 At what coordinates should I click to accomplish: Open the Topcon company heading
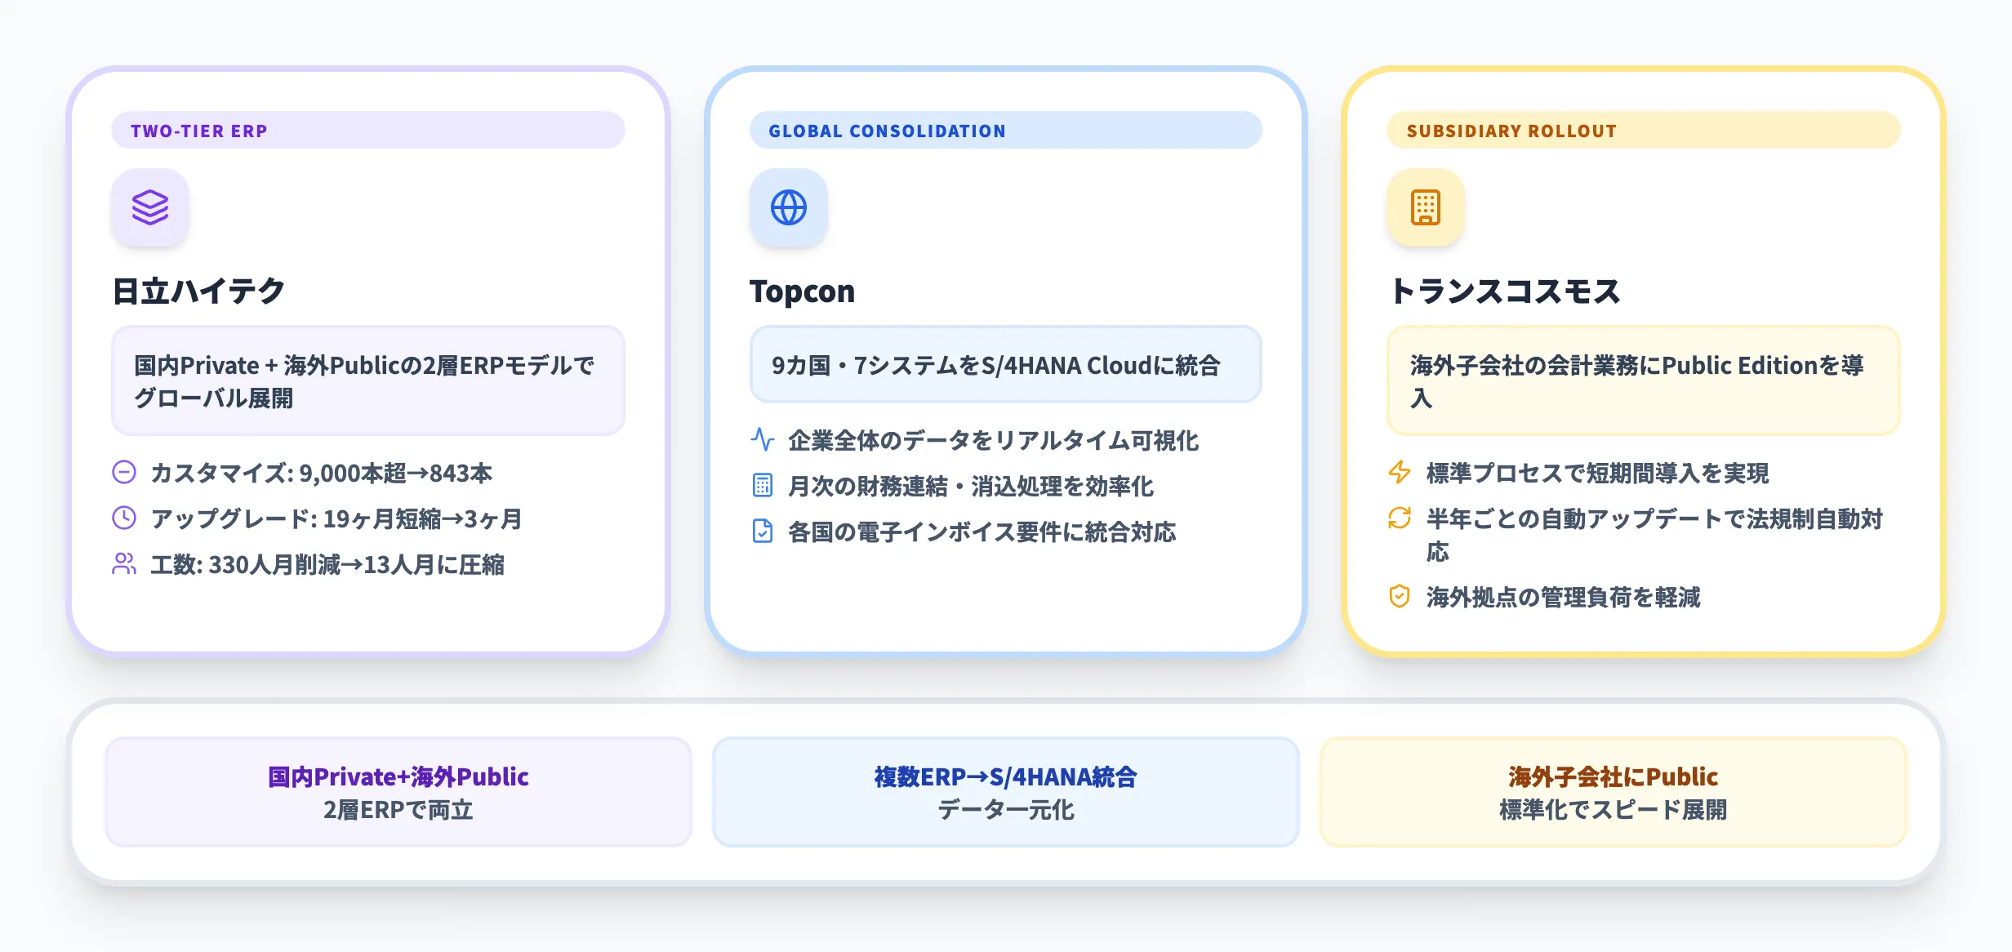click(x=803, y=291)
